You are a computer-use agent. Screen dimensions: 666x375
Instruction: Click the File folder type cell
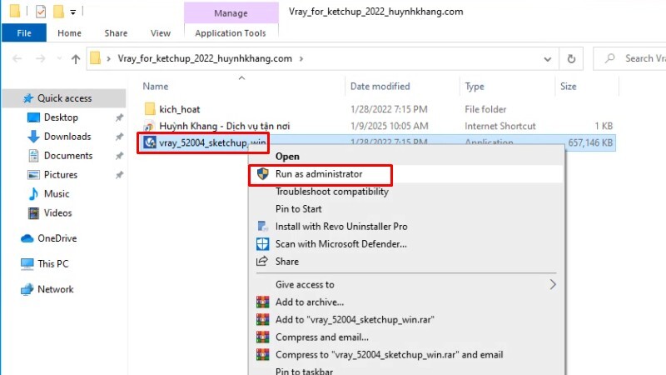pos(485,109)
